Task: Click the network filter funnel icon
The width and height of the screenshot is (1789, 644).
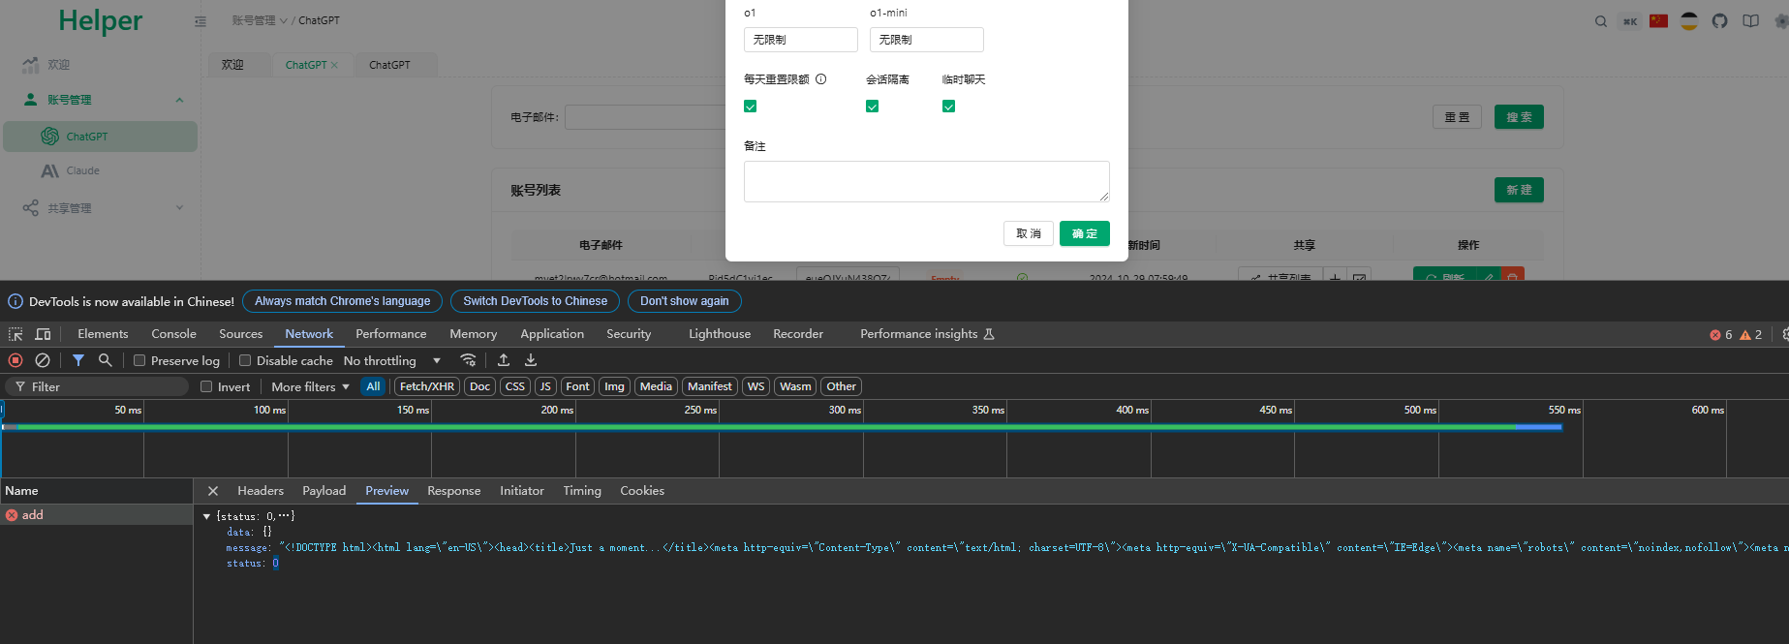Action: 78,360
